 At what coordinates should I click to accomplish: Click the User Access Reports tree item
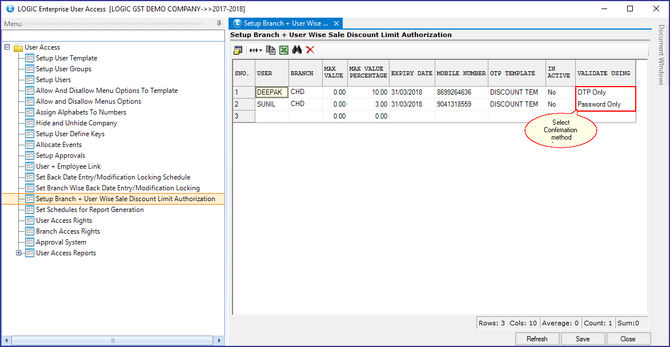[66, 253]
